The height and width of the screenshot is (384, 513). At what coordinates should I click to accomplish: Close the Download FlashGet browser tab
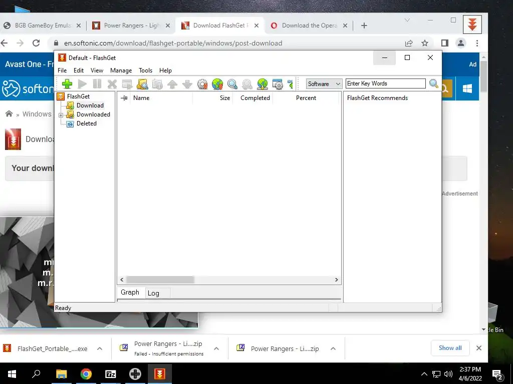point(256,25)
